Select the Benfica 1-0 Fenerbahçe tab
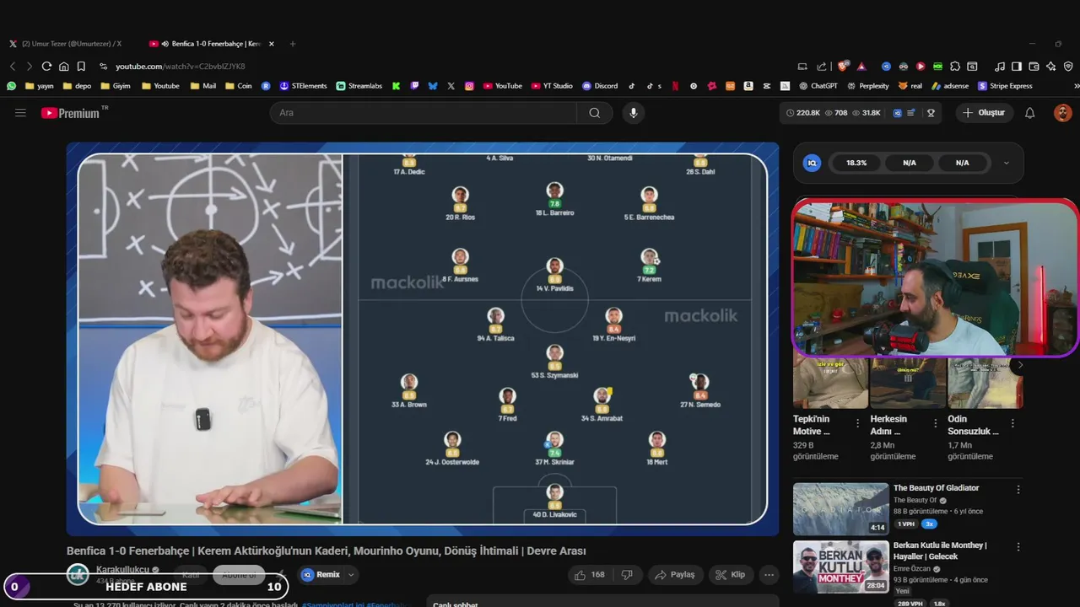The width and height of the screenshot is (1080, 607). [209, 44]
